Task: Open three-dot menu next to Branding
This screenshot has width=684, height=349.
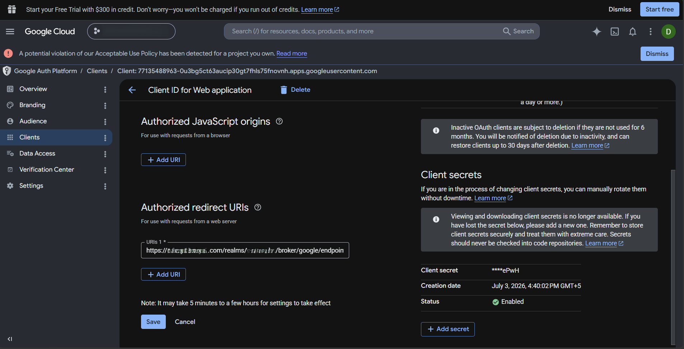Action: 105,106
